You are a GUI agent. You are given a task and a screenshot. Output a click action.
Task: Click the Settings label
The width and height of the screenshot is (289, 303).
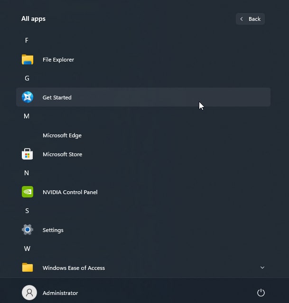click(x=53, y=230)
